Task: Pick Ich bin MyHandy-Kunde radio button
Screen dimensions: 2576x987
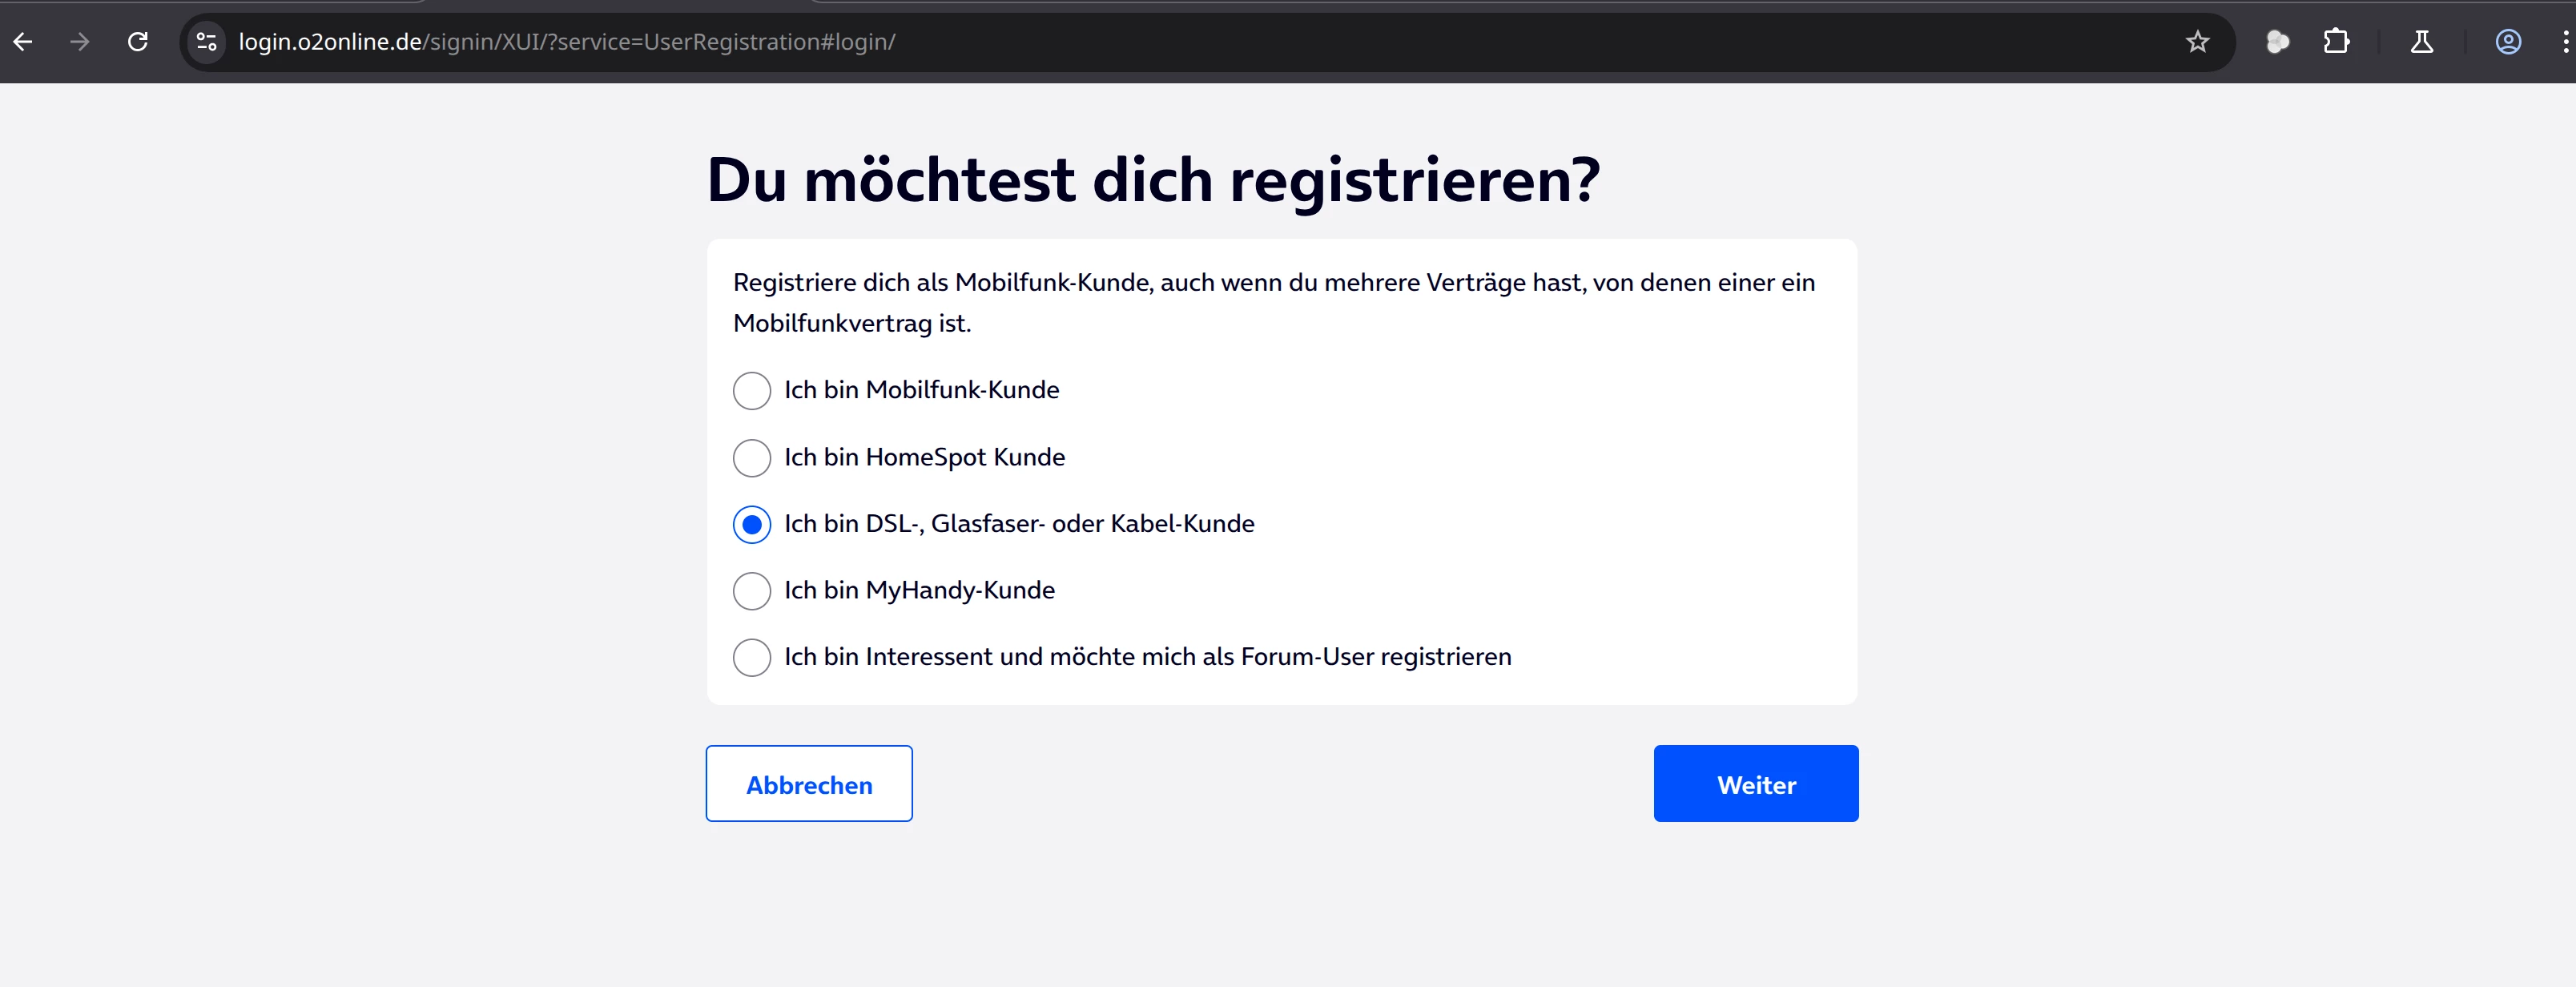Action: tap(752, 591)
